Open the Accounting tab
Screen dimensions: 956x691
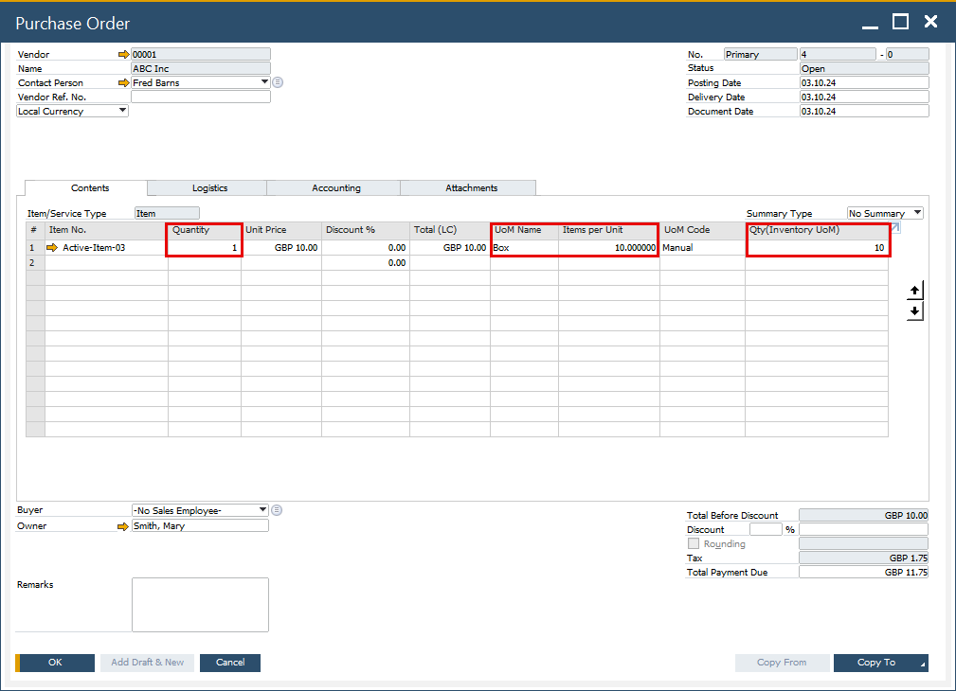(336, 188)
